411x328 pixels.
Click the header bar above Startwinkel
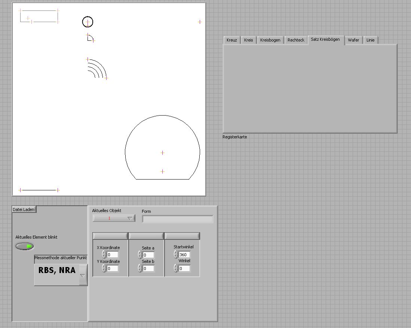point(182,236)
